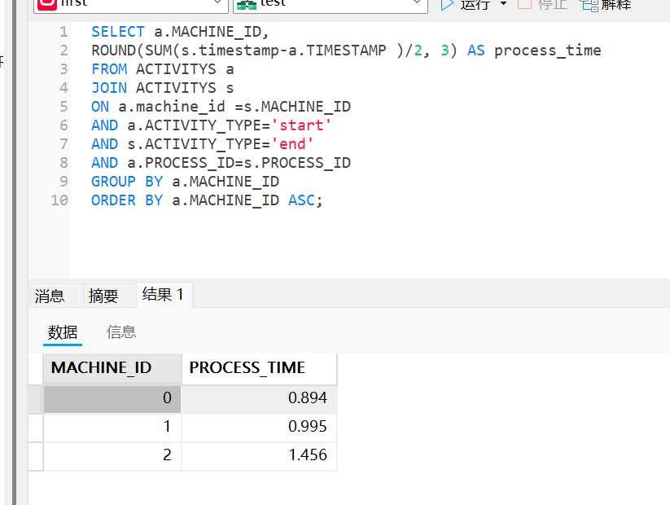Select cell with value 0.995

coord(259,427)
